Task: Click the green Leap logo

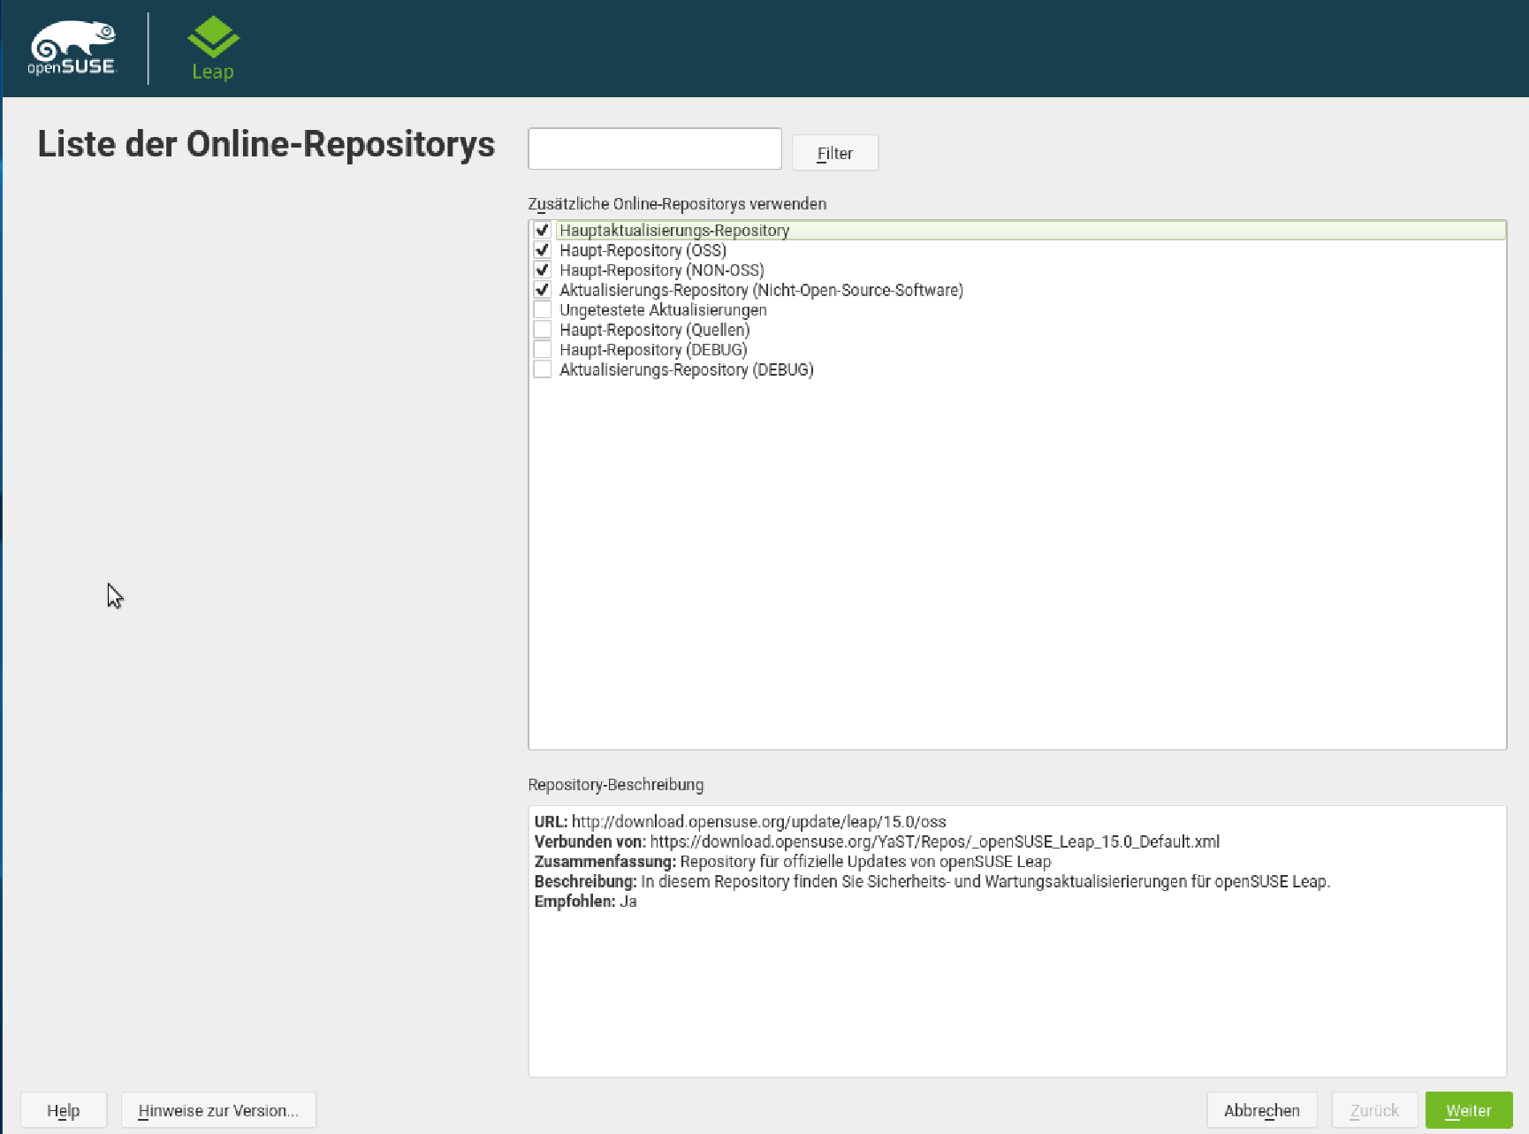Action: click(213, 48)
